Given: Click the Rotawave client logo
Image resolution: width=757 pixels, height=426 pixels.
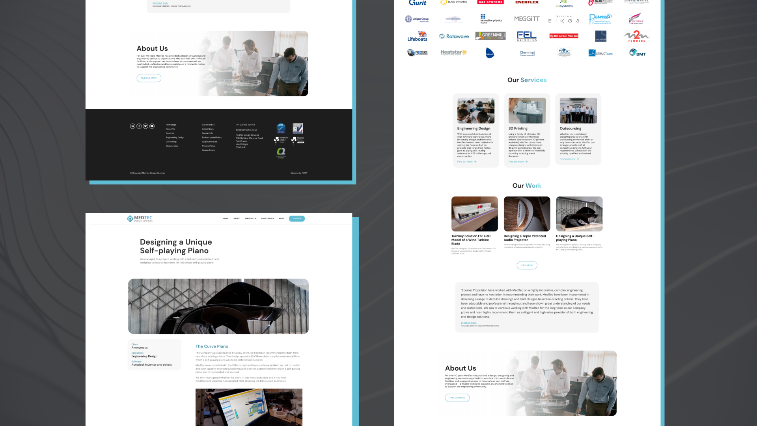Looking at the screenshot, I should click(454, 36).
